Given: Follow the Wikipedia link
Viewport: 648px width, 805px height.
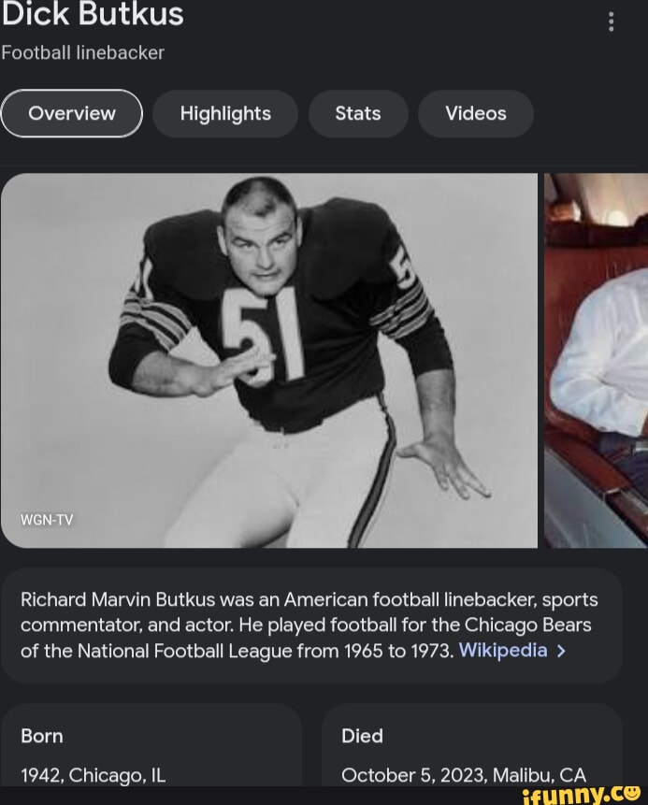Looking at the screenshot, I should tap(502, 650).
